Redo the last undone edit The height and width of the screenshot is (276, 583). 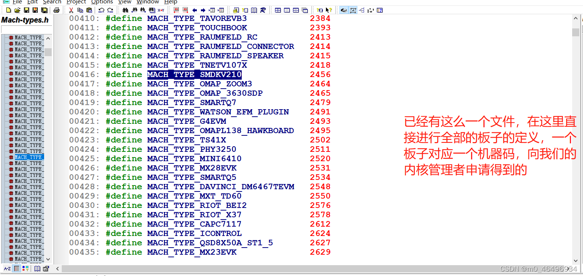click(110, 10)
